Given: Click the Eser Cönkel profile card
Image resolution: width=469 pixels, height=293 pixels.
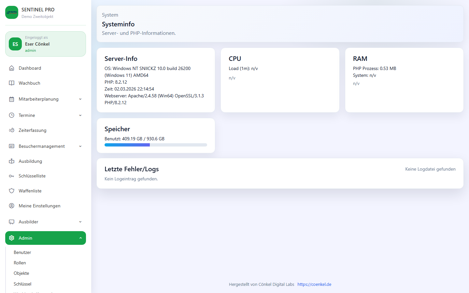Looking at the screenshot, I should pos(46,44).
